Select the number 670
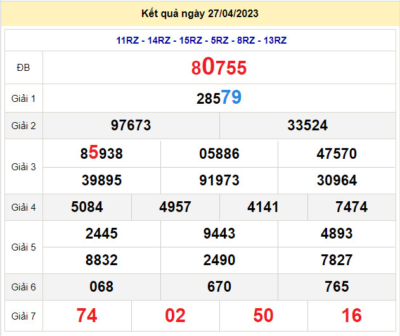400x336 pixels. 219,287
